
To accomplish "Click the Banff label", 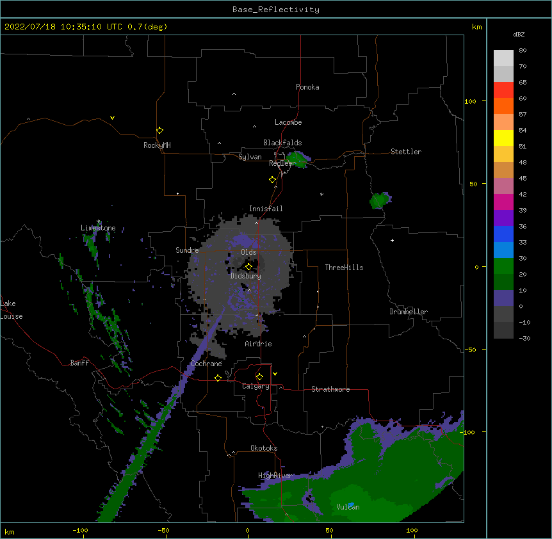I will click(x=79, y=363).
